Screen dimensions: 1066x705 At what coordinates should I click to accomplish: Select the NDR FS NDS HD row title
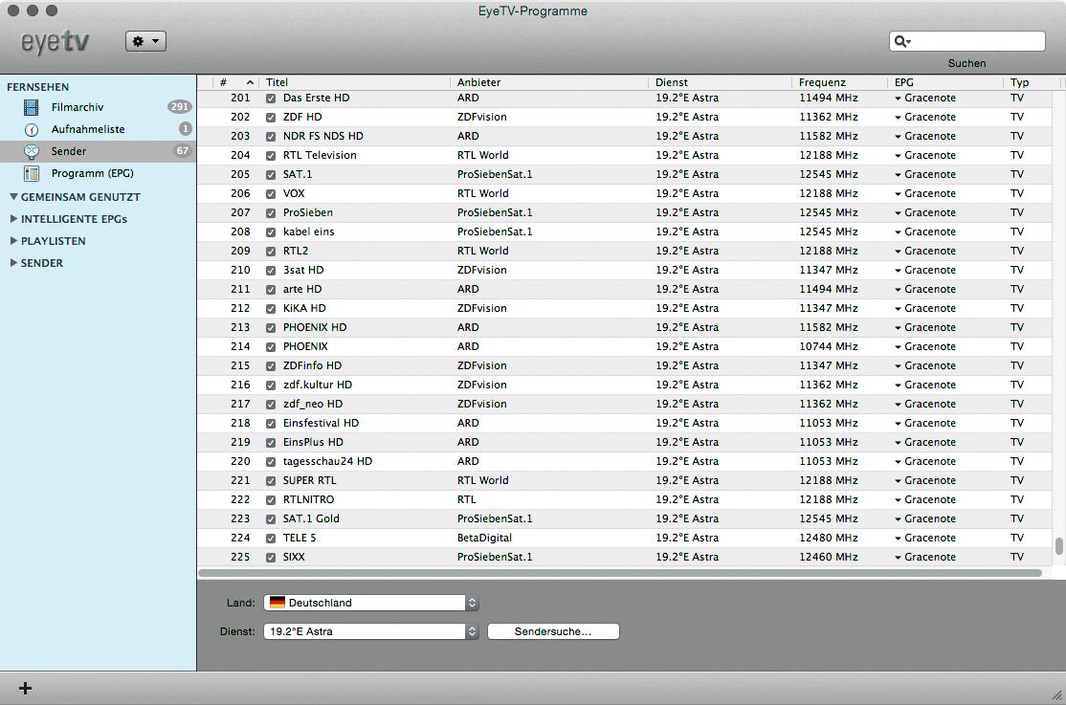point(322,136)
